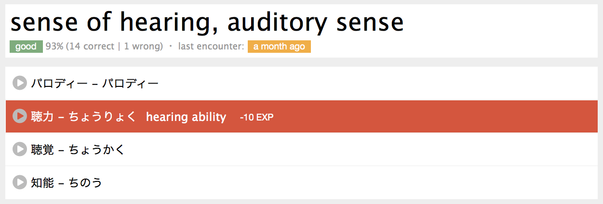603x204 pixels.
Task: Click the kanji 聴力 in highlighted row
Action: pos(42,117)
